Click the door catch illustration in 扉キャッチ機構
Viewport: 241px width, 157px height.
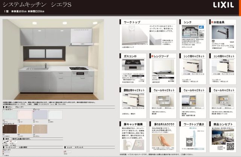click(134, 145)
